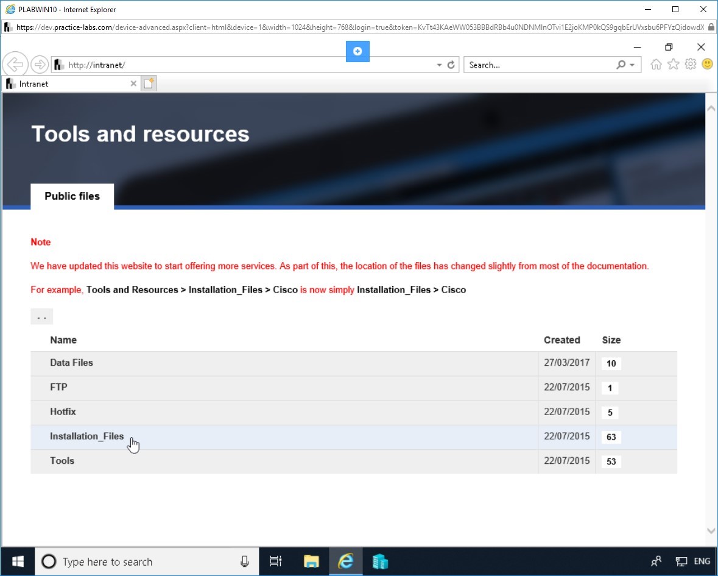Click the Type here to search box
718x576 pixels.
tap(147, 561)
